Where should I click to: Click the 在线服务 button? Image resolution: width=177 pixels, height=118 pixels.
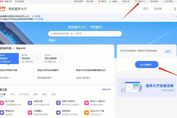click(x=147, y=65)
